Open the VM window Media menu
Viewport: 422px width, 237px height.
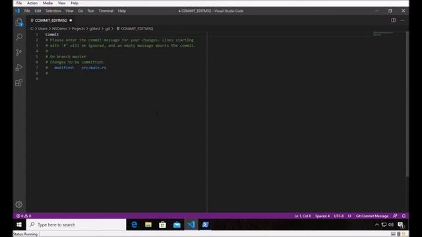47,3
